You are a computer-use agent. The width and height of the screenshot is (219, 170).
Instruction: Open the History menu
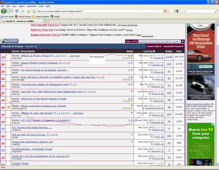(x=22, y=6)
